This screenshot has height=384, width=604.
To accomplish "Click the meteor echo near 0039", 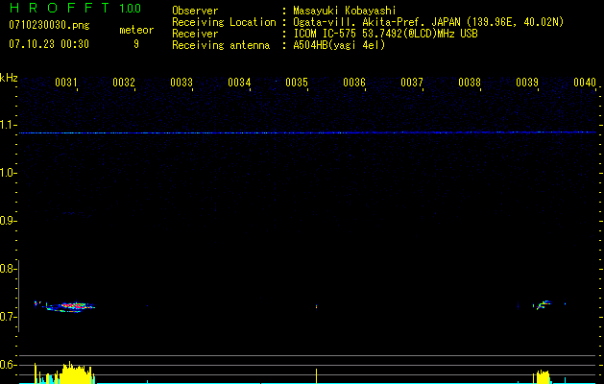I will [544, 304].
